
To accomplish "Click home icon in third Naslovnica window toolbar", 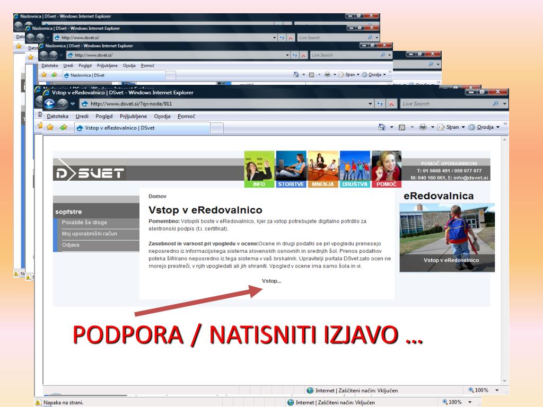I will click(x=296, y=74).
